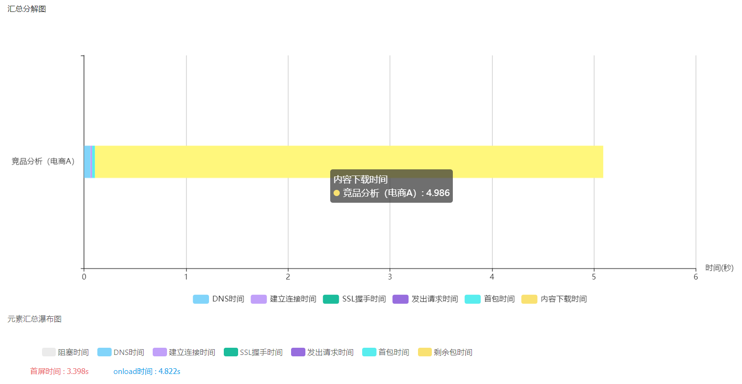The height and width of the screenshot is (384, 742).
Task: Disable 建立连接时间 in the 元素汇总瀑布图 legend
Action: coord(184,353)
